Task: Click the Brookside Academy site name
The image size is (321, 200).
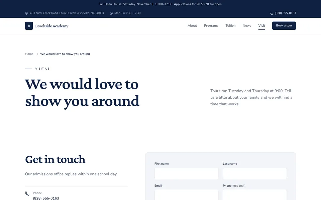Action: click(x=52, y=26)
